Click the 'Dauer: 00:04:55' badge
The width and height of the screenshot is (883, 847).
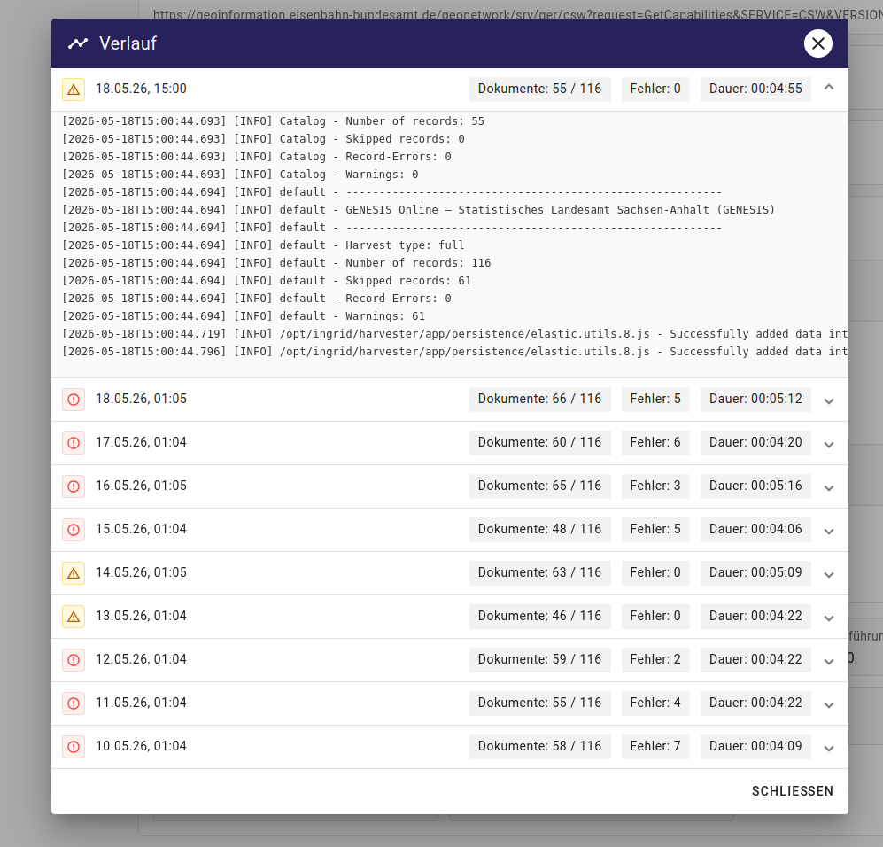coord(755,89)
